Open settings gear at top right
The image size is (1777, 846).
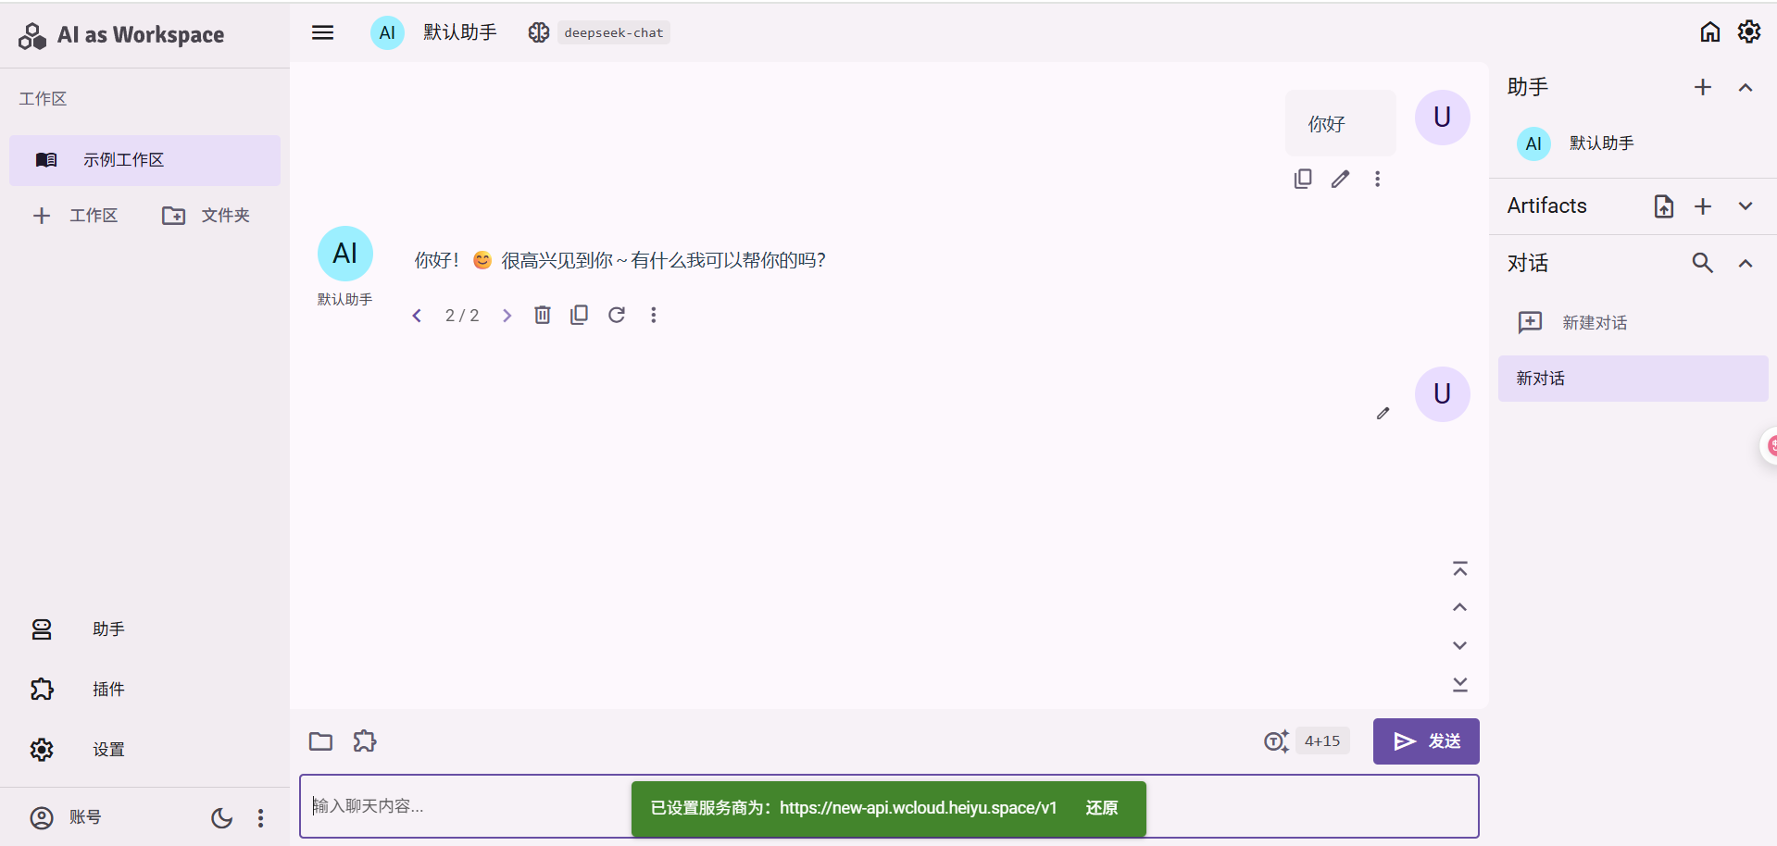pyautogui.click(x=1749, y=31)
